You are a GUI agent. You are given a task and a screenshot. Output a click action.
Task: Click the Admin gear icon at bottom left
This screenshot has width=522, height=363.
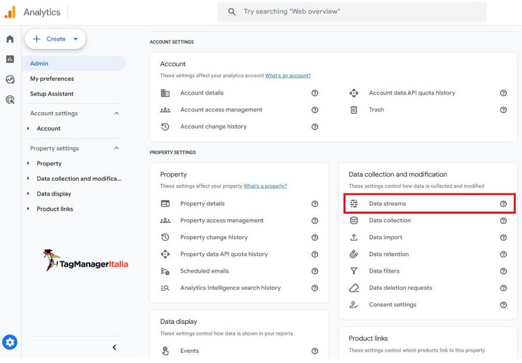[x=10, y=342]
